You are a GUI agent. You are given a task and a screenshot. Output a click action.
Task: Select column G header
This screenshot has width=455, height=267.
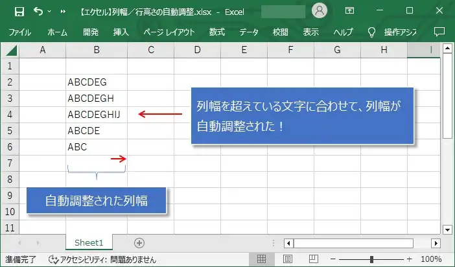(x=337, y=50)
